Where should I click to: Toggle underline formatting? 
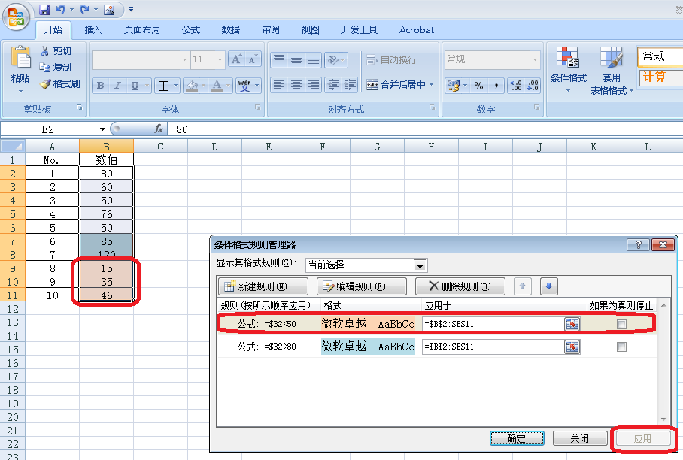coord(135,85)
